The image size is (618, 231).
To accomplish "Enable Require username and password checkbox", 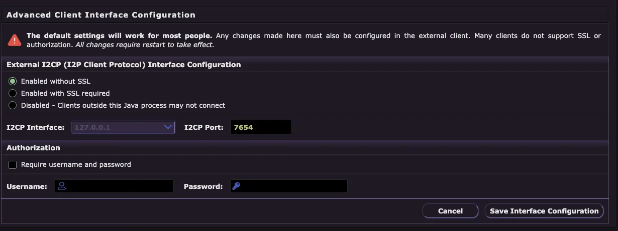I will click(x=13, y=164).
